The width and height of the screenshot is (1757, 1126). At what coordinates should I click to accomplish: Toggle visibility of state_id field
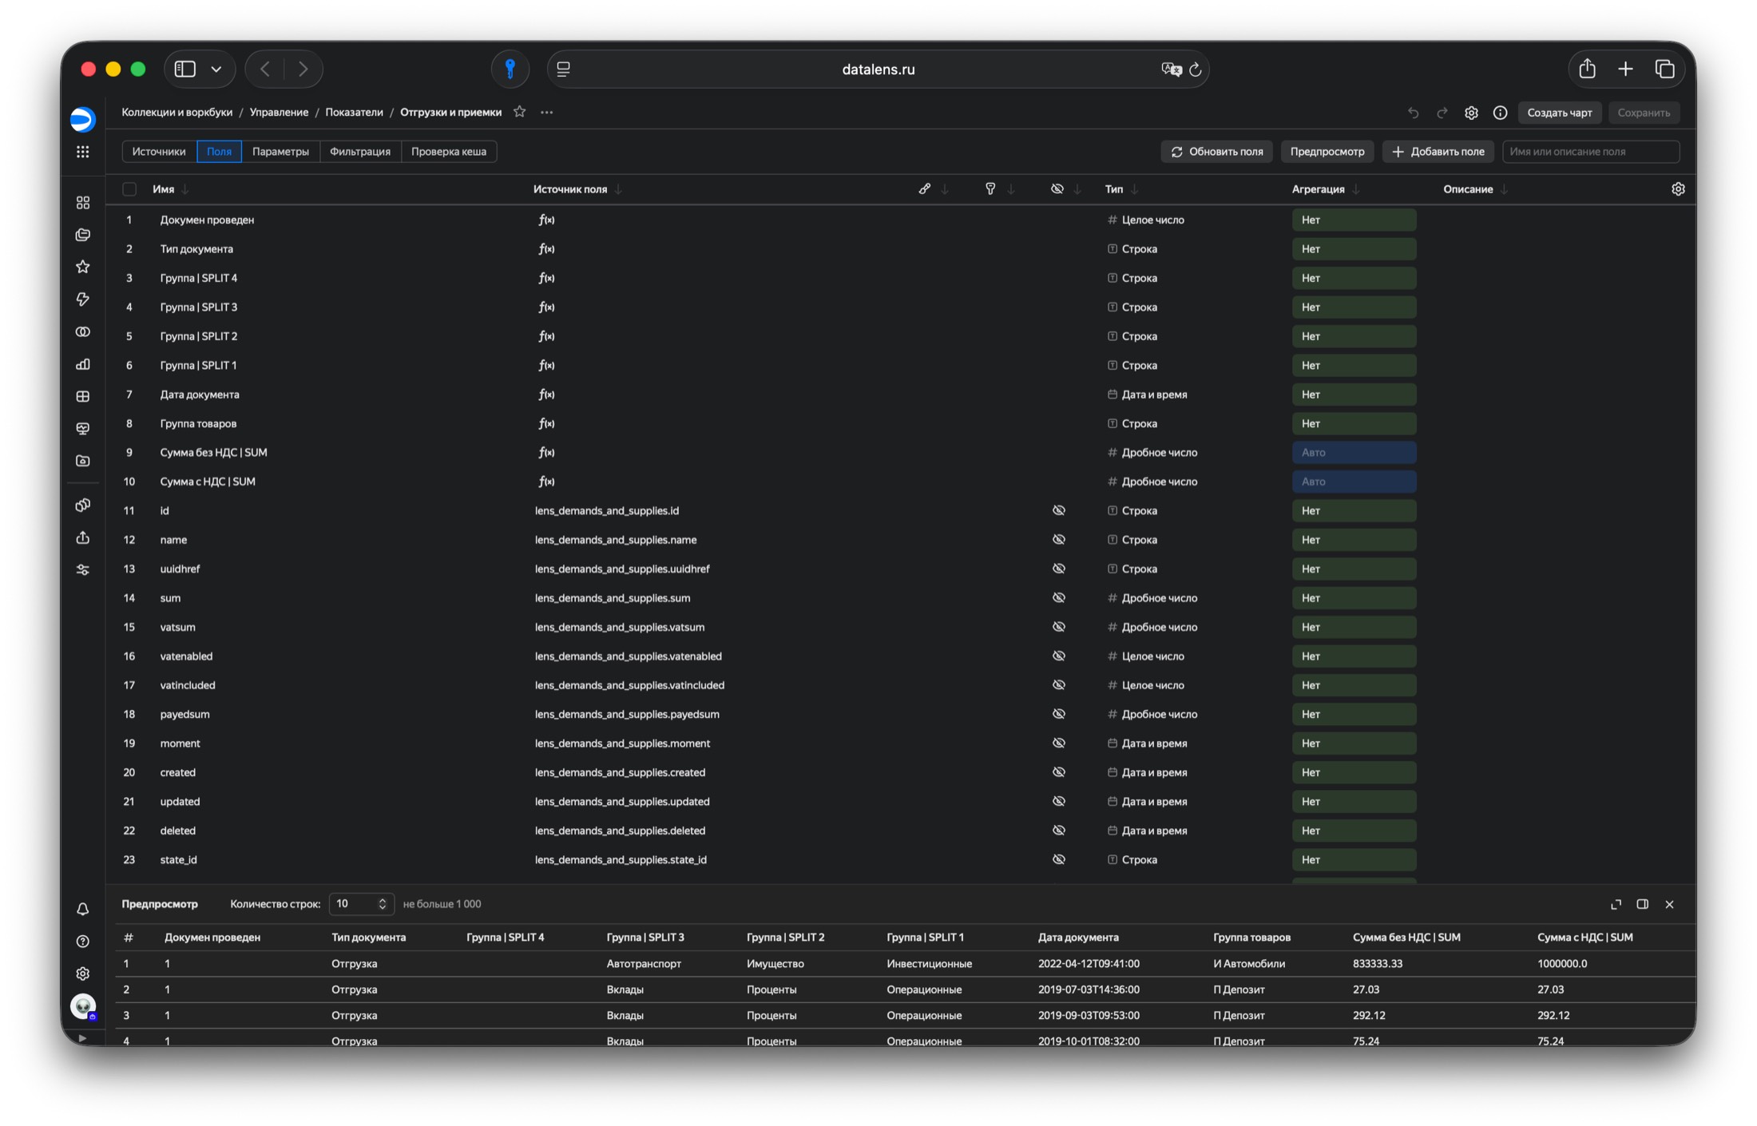click(1059, 859)
